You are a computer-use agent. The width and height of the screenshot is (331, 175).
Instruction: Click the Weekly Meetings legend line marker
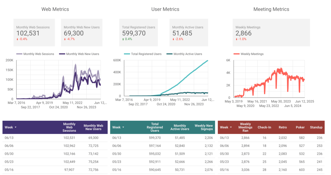coord(236,54)
